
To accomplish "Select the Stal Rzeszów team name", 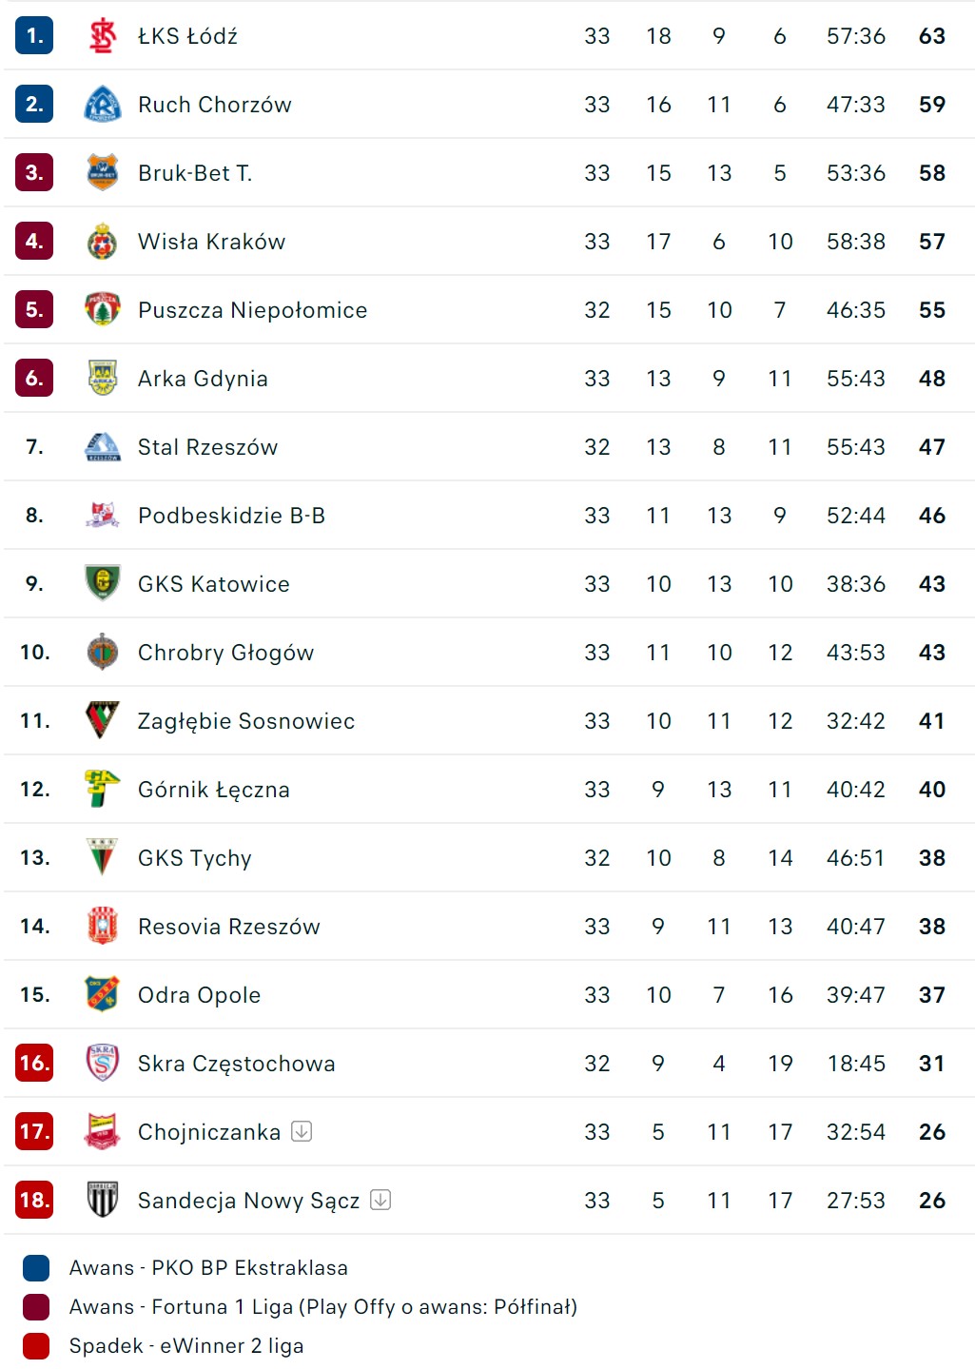I will [x=207, y=447].
